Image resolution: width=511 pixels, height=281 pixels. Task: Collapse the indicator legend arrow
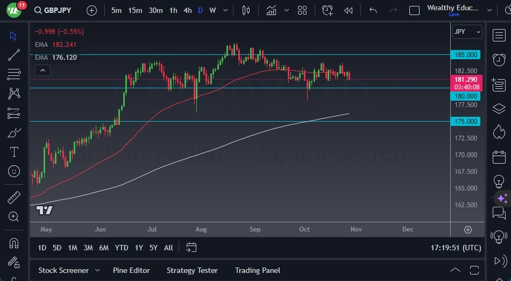[x=42, y=70]
